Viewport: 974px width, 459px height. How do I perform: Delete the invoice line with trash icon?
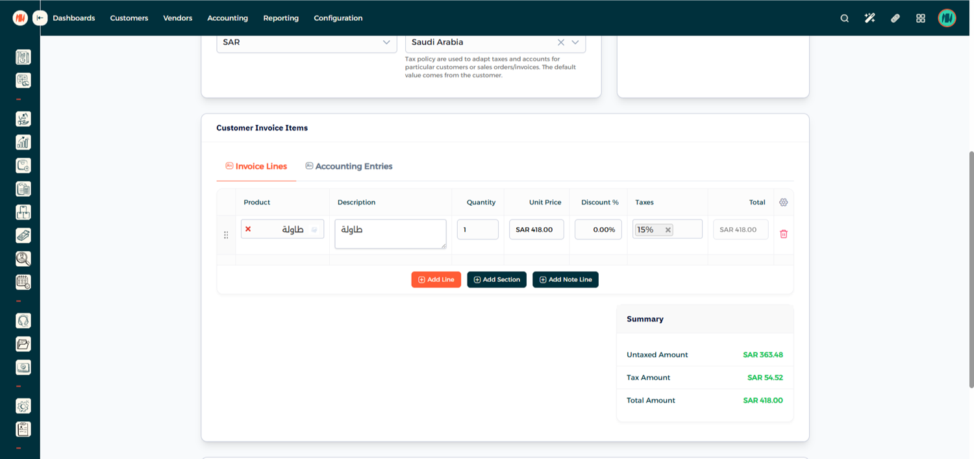tap(783, 234)
